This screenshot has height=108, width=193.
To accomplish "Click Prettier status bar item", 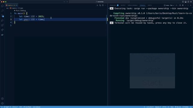I will click(x=185, y=107).
